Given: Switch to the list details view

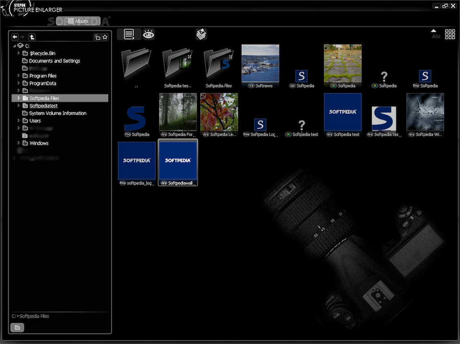Looking at the screenshot, I should 129,34.
